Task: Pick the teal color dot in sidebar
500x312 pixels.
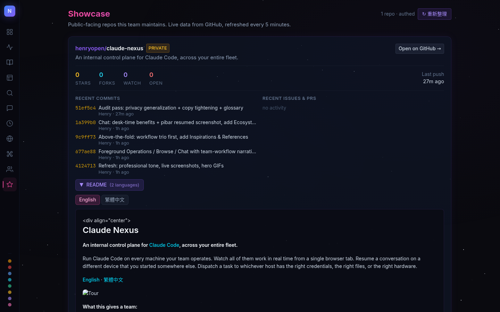Action: [x=10, y=280]
